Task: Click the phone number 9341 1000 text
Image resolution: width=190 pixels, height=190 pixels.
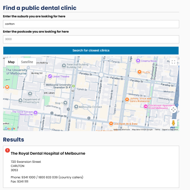Action: [29, 177]
